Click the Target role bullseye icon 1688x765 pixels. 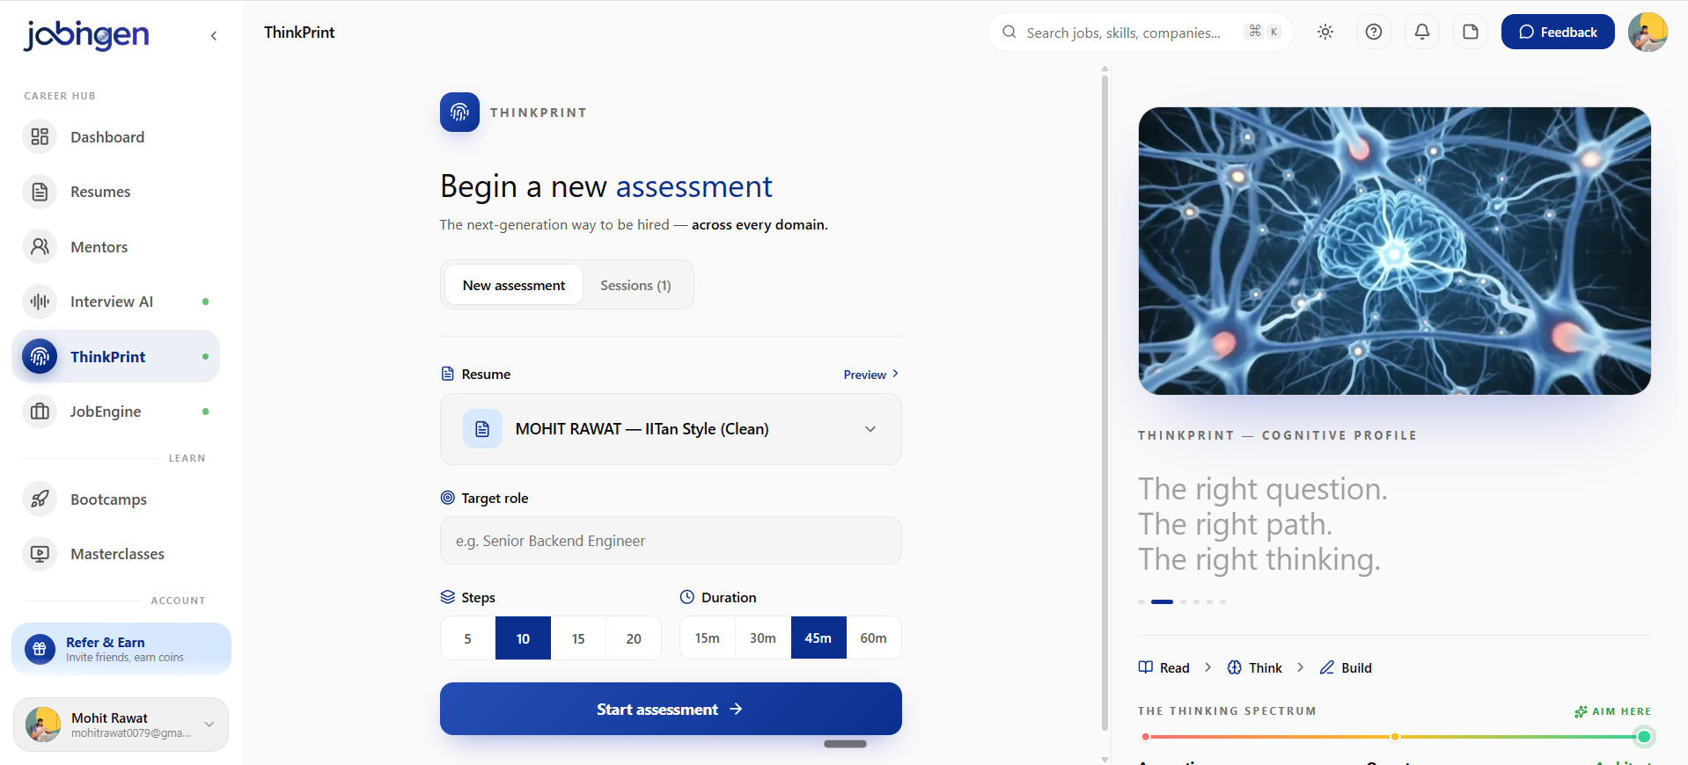tap(448, 498)
